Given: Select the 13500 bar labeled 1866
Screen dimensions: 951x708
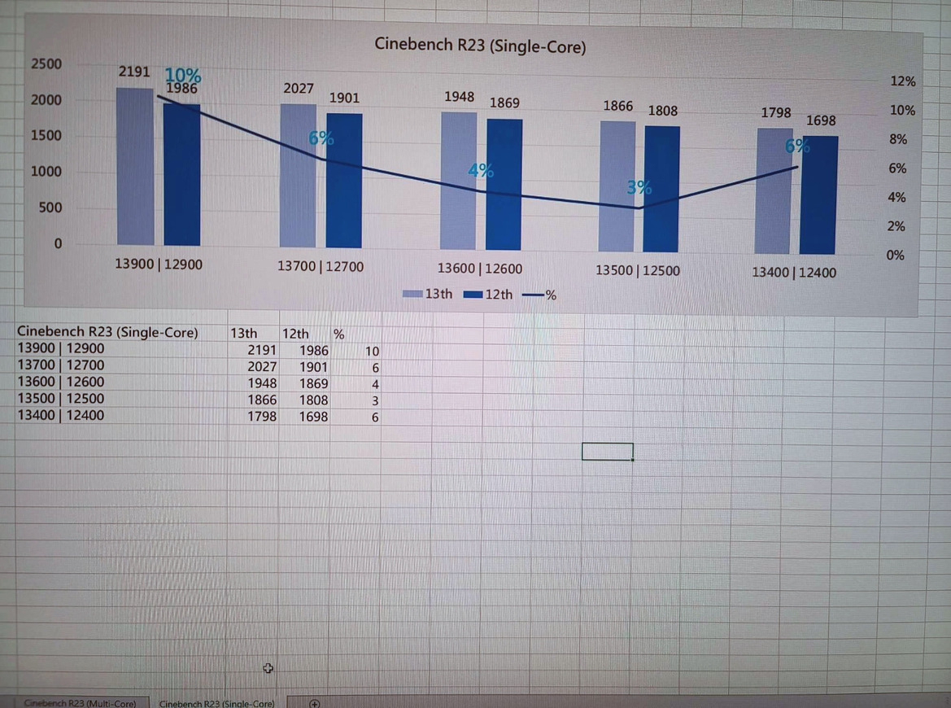Looking at the screenshot, I should (617, 186).
